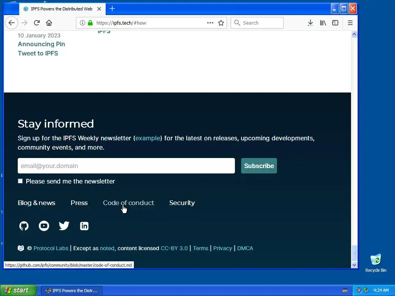Click the second system tray network icon

366,290
